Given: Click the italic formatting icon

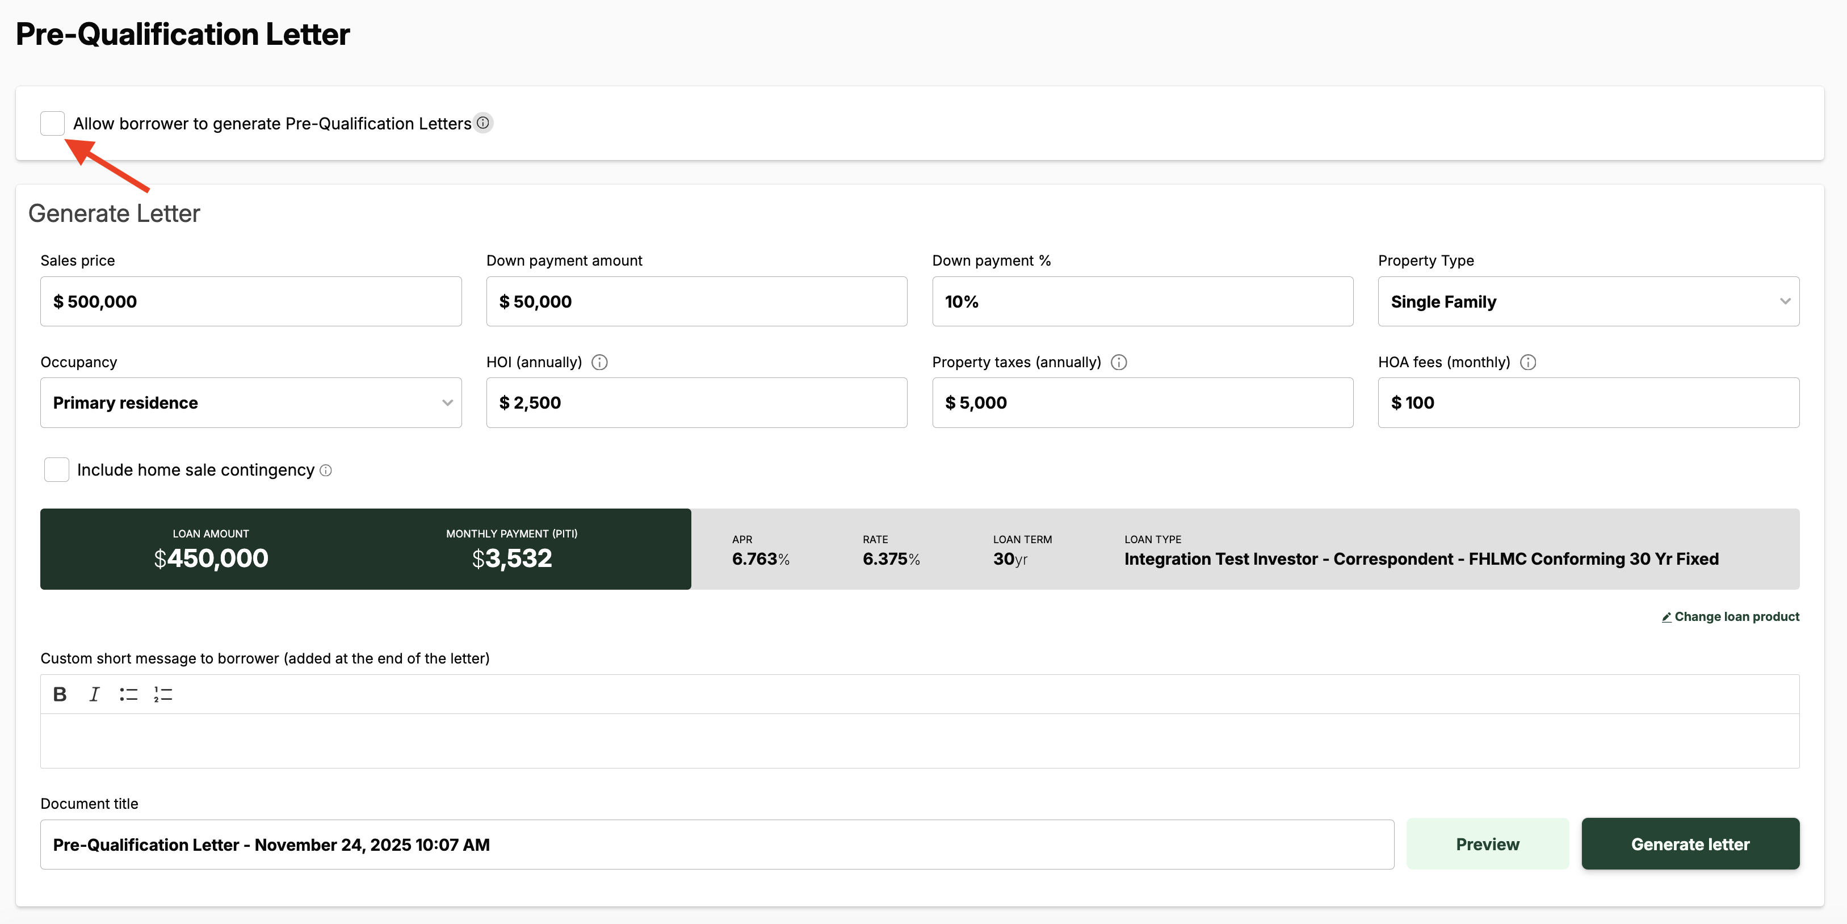Looking at the screenshot, I should [x=94, y=694].
